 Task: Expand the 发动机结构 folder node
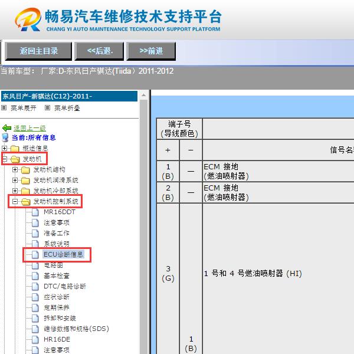pyautogui.click(x=15, y=169)
